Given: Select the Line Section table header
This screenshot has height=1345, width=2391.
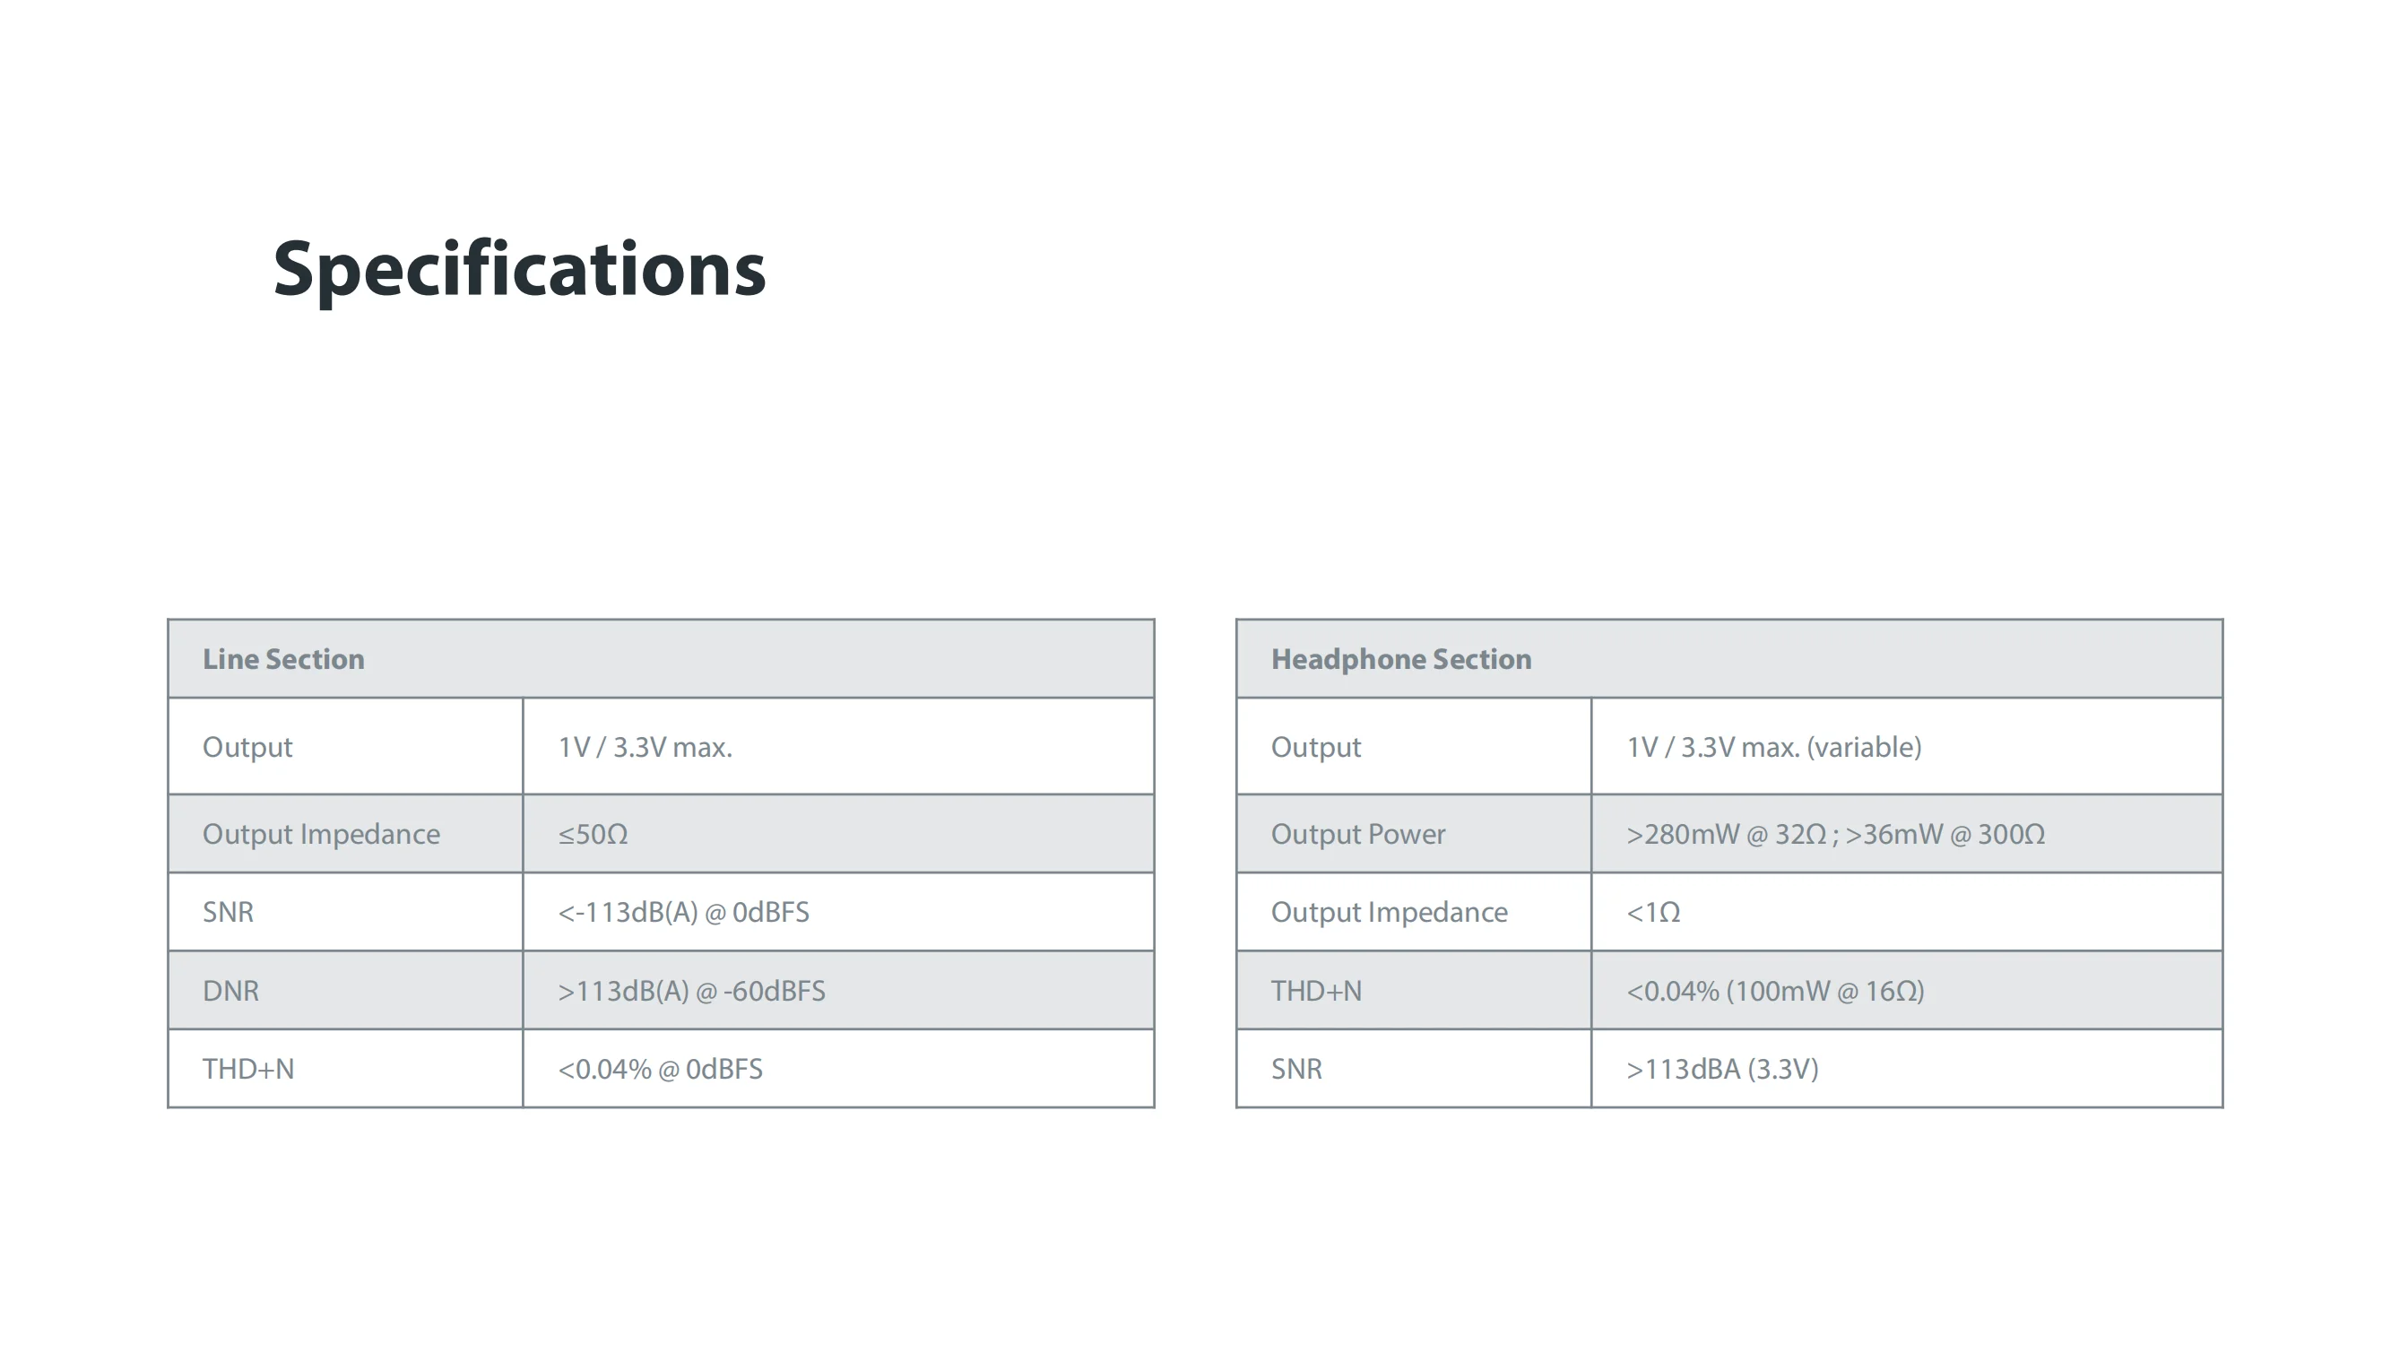Looking at the screenshot, I should coord(283,659).
